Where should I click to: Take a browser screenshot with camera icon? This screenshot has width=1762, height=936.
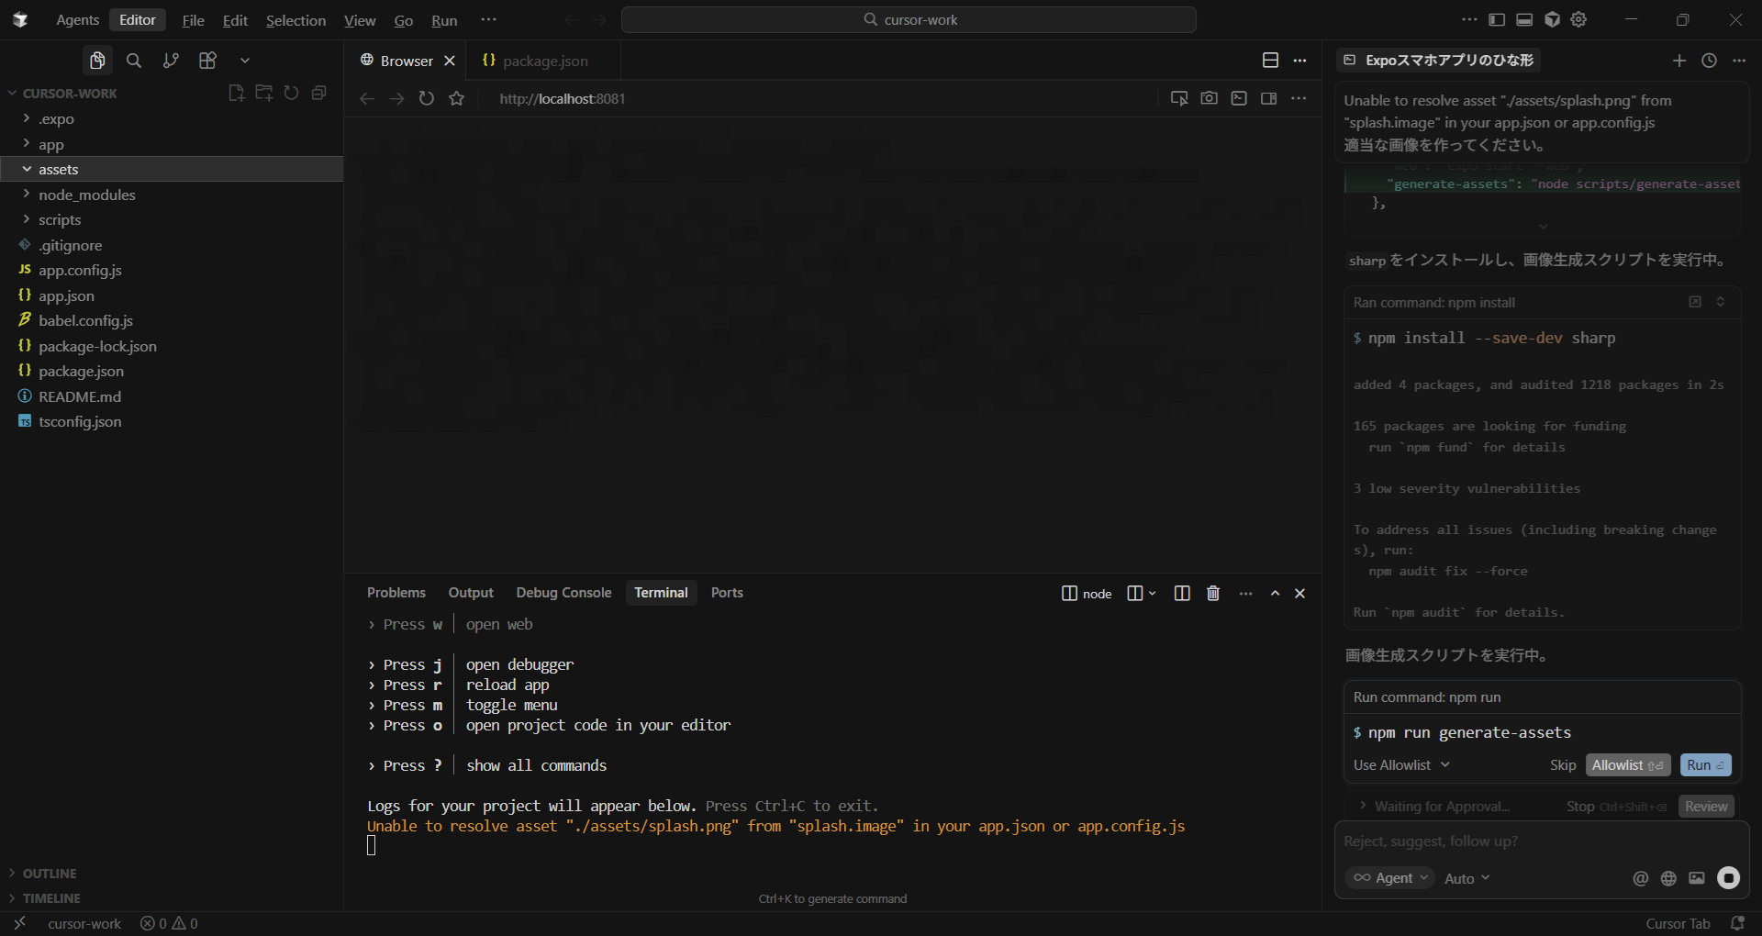[1209, 98]
